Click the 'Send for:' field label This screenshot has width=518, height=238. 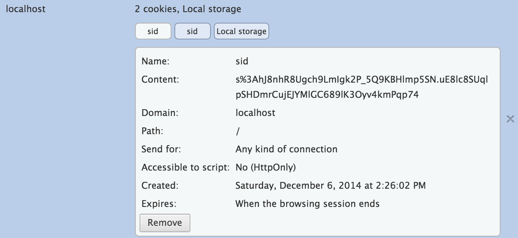(x=161, y=149)
